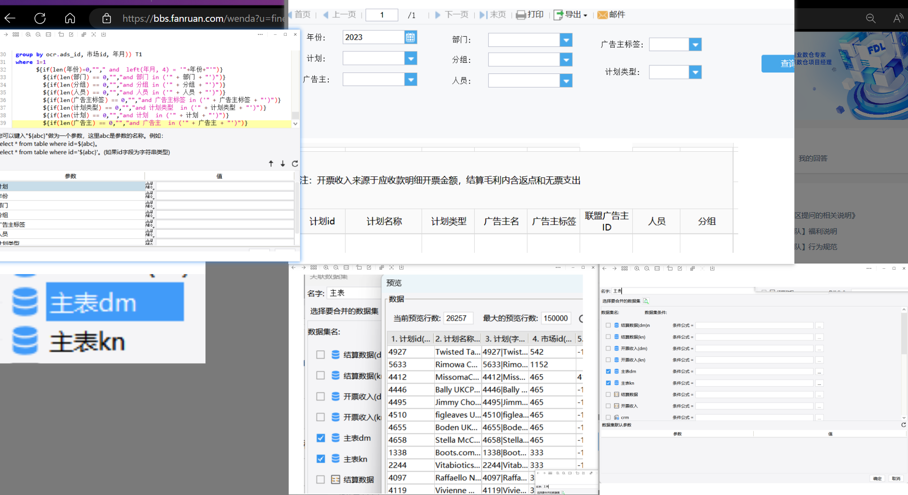908x495 pixels.
Task: Go to 上一页 previous page
Action: pos(339,15)
